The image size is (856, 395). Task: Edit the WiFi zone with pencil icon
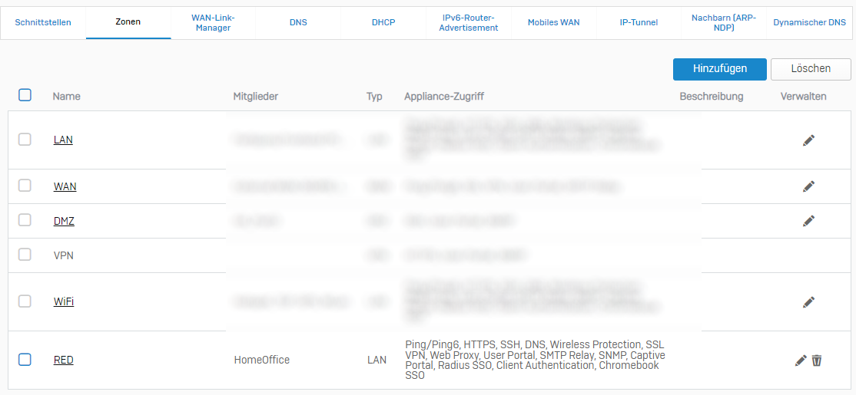(x=808, y=301)
